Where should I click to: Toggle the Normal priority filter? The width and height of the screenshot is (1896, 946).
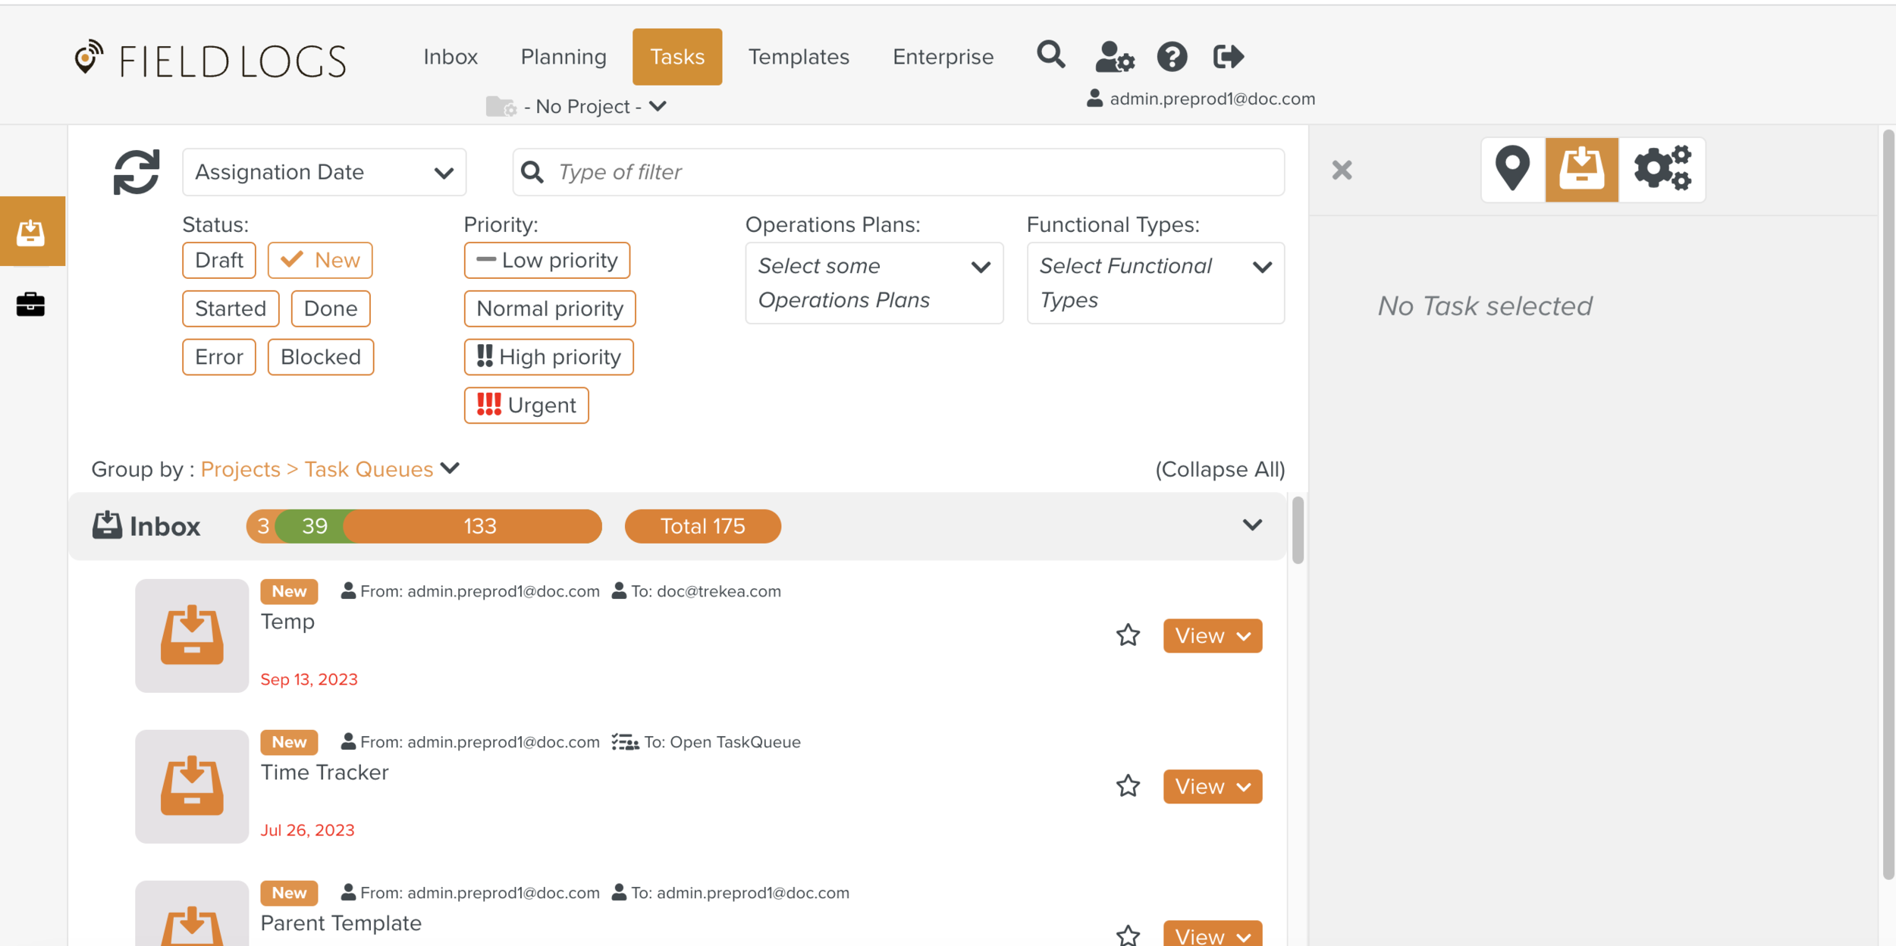pyautogui.click(x=550, y=309)
